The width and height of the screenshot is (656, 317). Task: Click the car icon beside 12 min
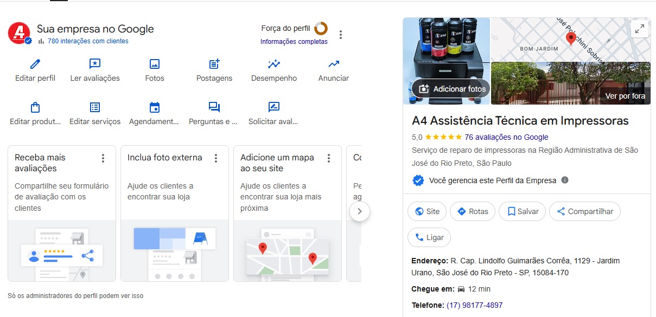pyautogui.click(x=461, y=289)
